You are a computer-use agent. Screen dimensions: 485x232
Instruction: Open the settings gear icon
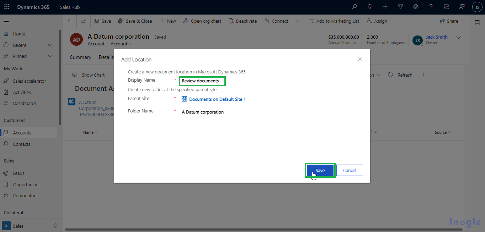416,7
